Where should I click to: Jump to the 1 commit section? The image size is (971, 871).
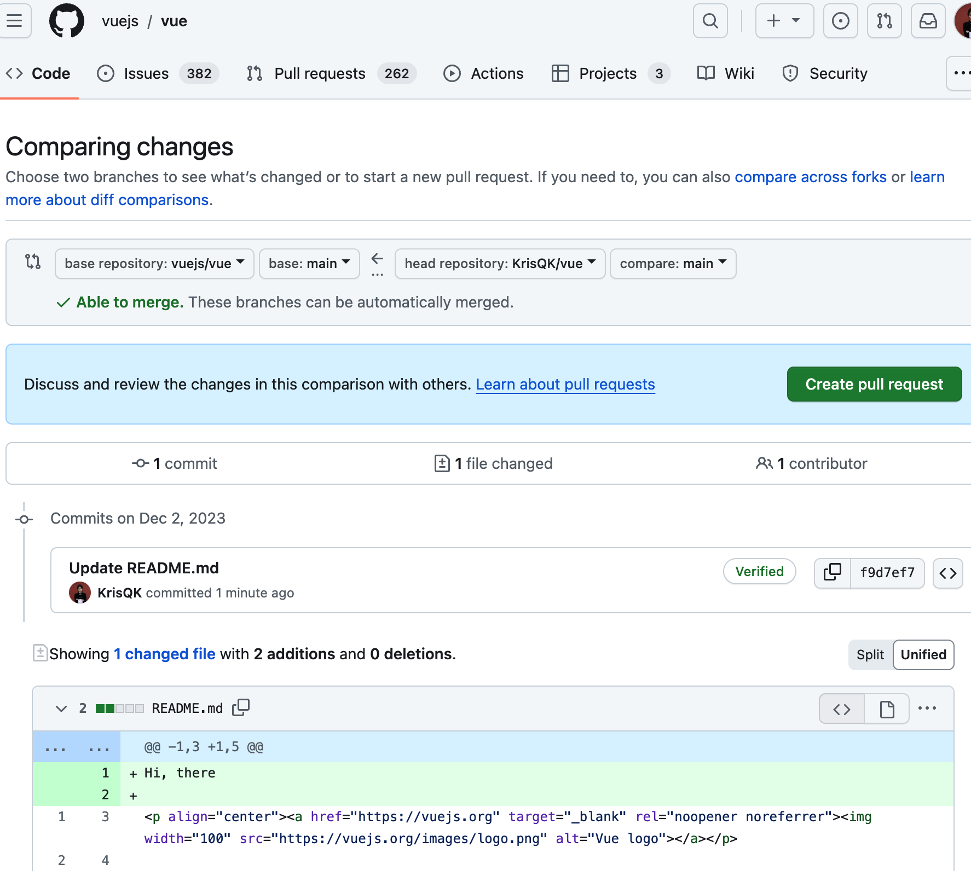tap(175, 463)
